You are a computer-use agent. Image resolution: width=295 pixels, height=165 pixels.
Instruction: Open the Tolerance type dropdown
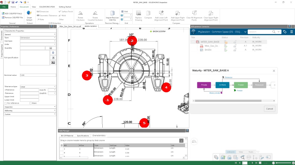tap(38, 86)
